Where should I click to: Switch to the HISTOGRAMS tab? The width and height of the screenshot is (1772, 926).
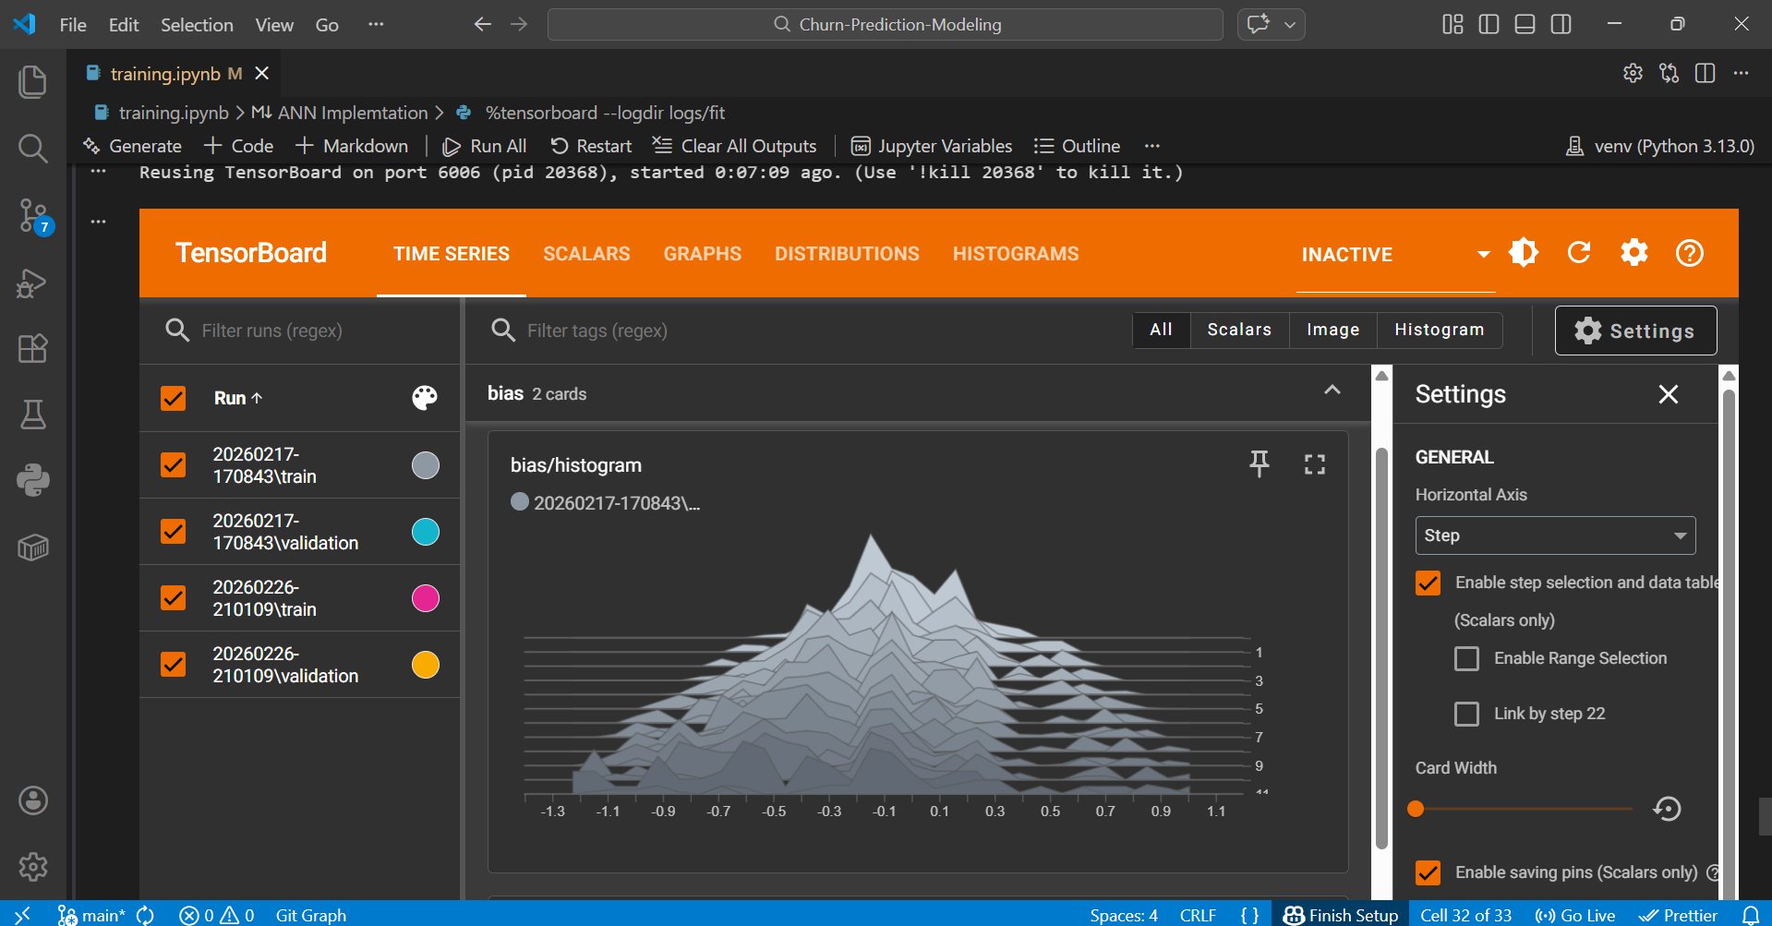[1015, 254]
